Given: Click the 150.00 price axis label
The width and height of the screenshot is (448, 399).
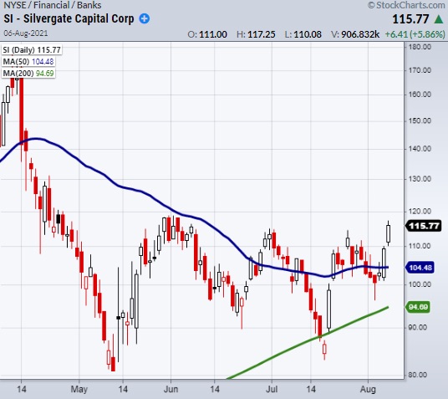Looking at the screenshot, I should [x=420, y=120].
